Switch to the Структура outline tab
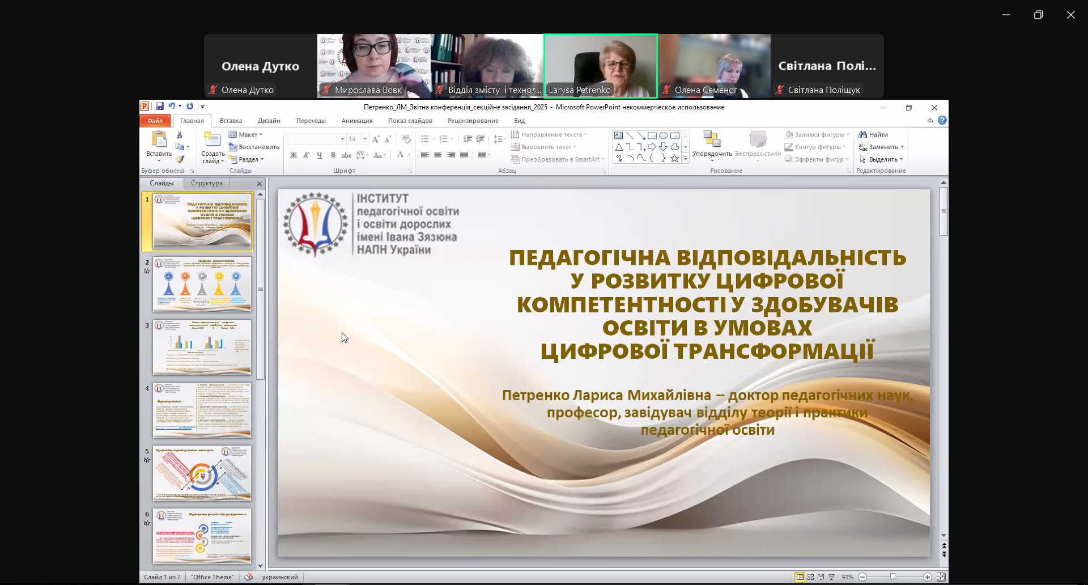The width and height of the screenshot is (1088, 585). pyautogui.click(x=206, y=183)
